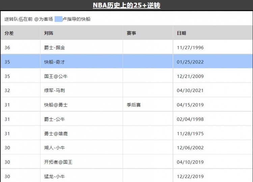The height and width of the screenshot is (182, 253).
Task: Select the date 12/21/2009
Action: coord(190,76)
